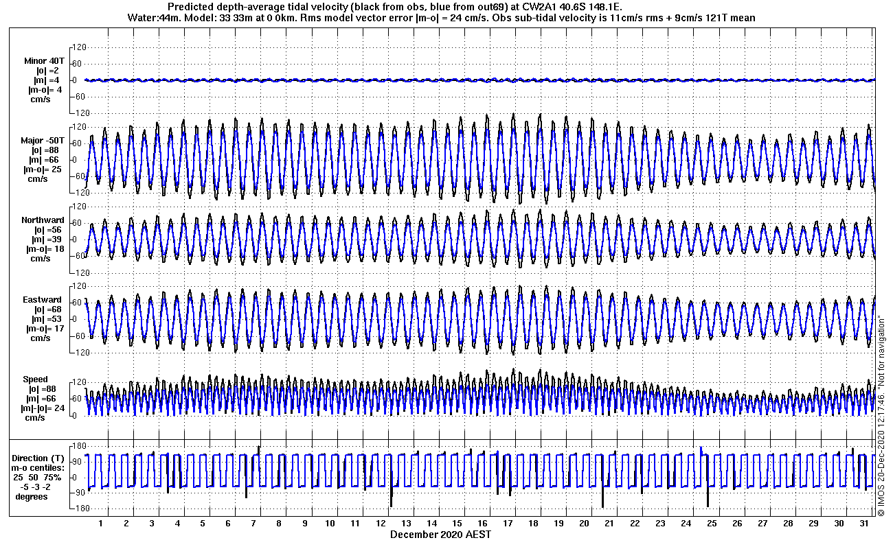Screen dimensions: 893x549
Task: Click the '|m| =39' value under Northward
Action: click(x=47, y=240)
